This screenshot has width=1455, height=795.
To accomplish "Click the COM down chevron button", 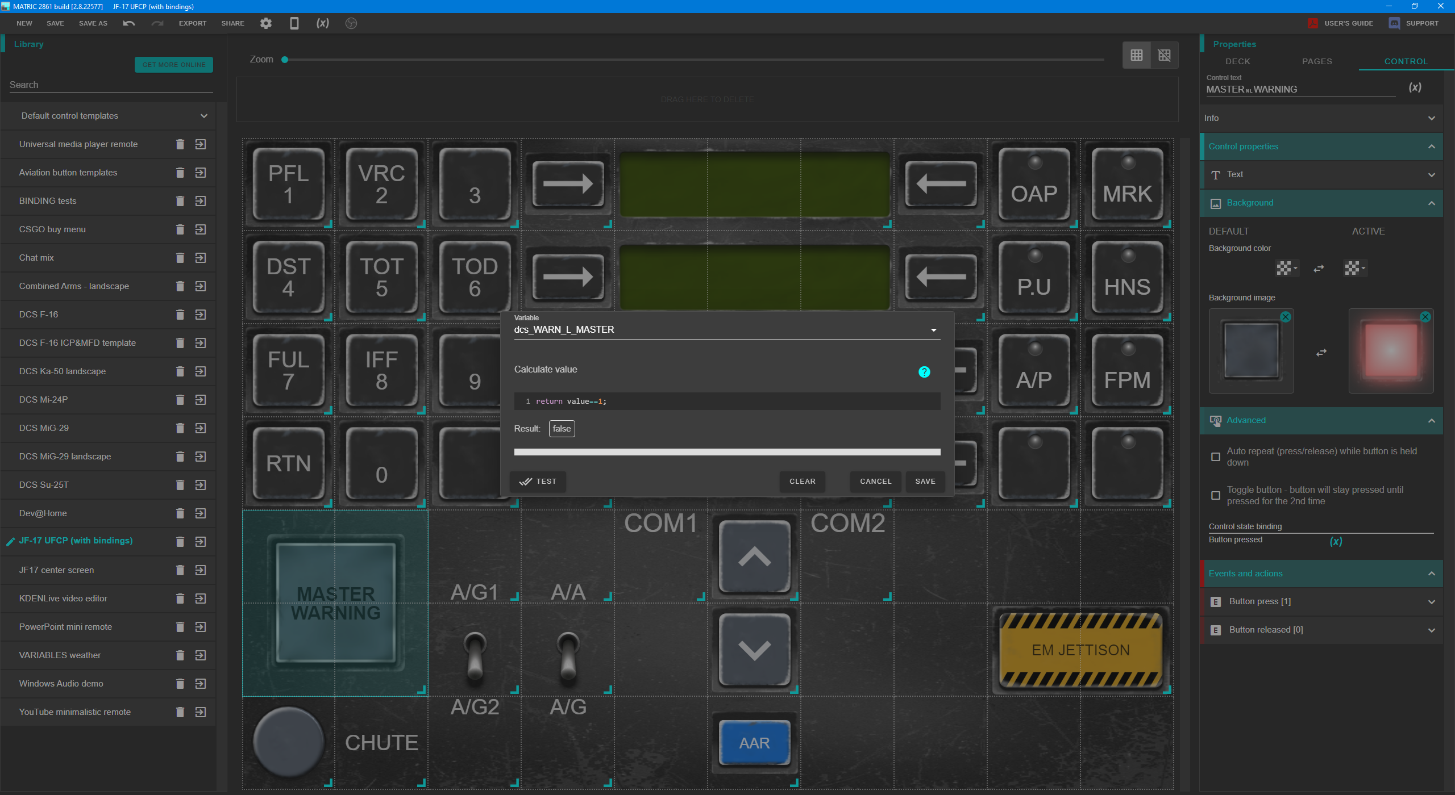I will (x=755, y=650).
